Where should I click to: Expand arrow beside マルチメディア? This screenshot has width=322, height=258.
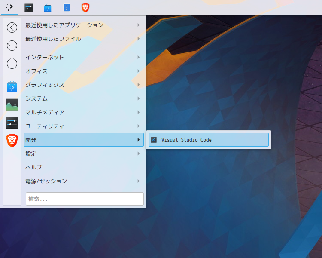[x=139, y=112]
